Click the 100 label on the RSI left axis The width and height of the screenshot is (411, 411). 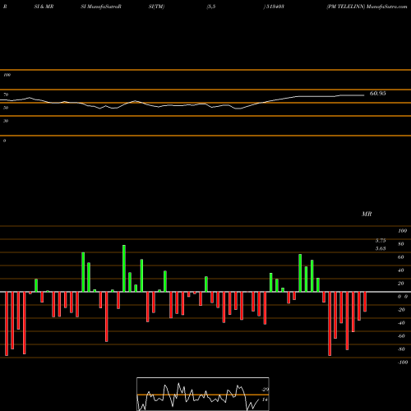(7, 75)
